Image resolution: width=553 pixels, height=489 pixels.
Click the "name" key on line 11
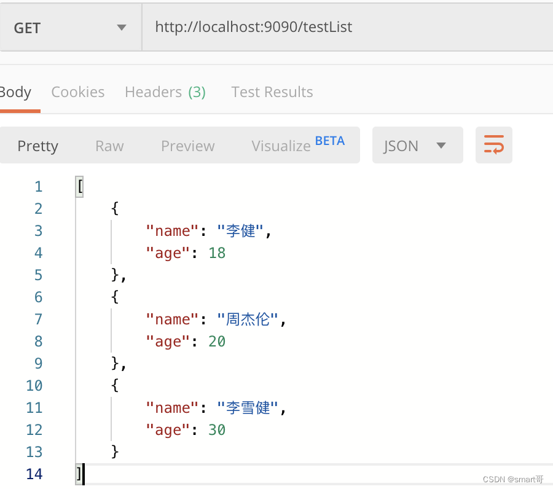click(173, 409)
